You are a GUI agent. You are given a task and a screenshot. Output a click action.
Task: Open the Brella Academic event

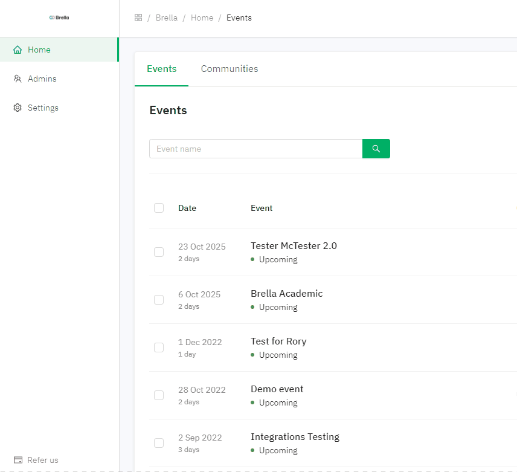click(287, 294)
